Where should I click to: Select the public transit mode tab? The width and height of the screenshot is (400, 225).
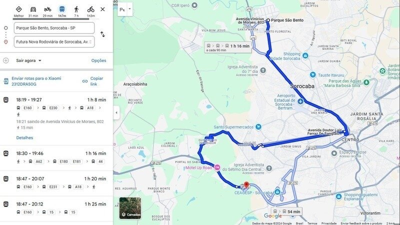(x=62, y=9)
